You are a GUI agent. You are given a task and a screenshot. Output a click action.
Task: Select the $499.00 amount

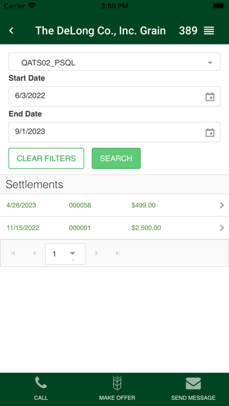tap(143, 205)
